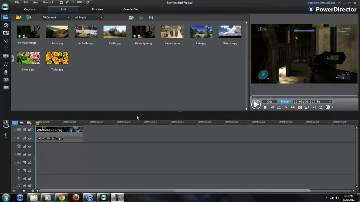Open the Edit menu in menu bar
Viewport: 360px width, 202px height.
(x=26, y=2)
